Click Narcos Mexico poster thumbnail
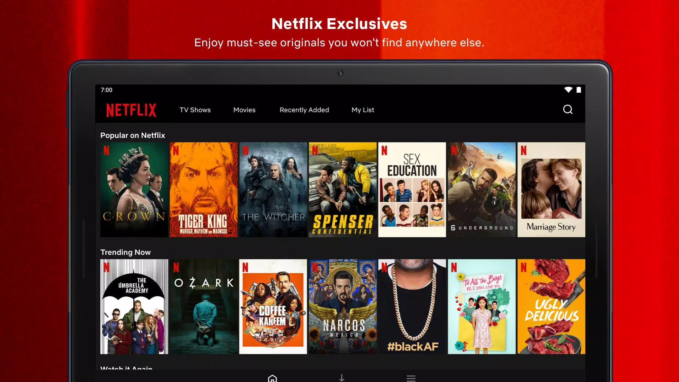The width and height of the screenshot is (679, 382). [x=342, y=306]
